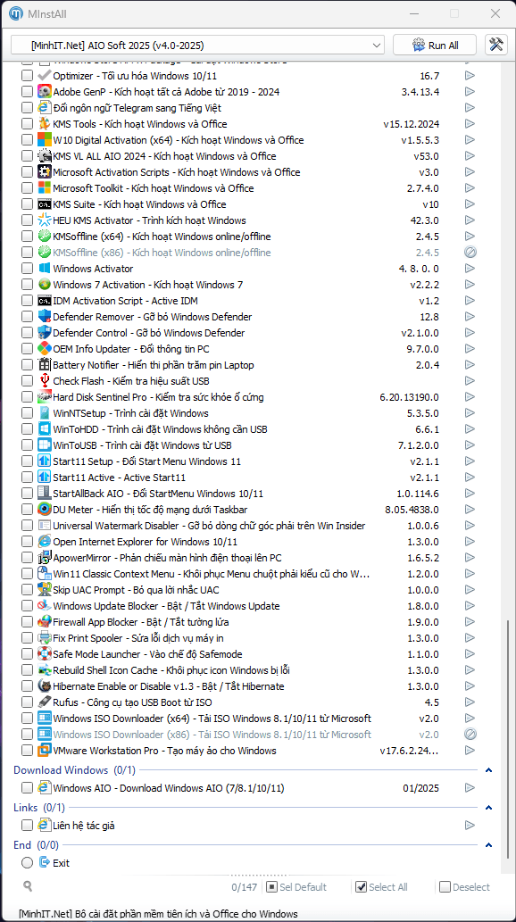Click the Download Windows group header

pyautogui.click(x=75, y=769)
